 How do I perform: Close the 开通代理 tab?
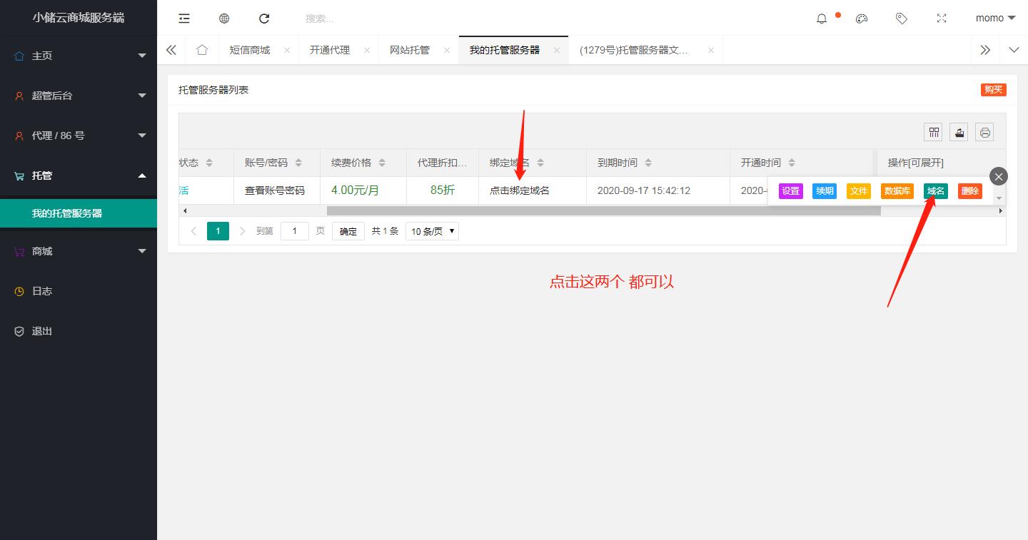coord(367,51)
